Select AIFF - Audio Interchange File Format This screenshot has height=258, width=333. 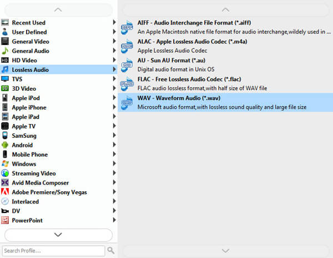(225, 27)
